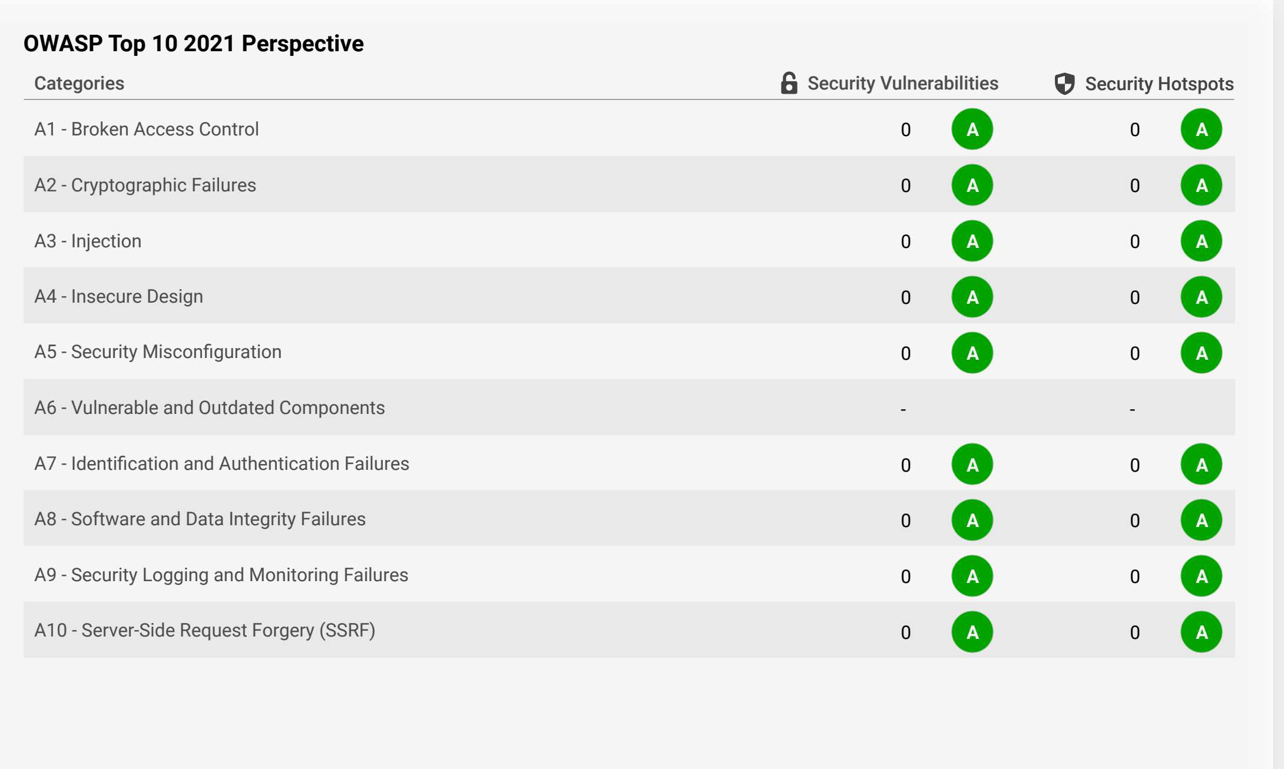Click the OWASP Top 10 2021 Perspective title
Image resolution: width=1284 pixels, height=769 pixels.
(x=193, y=42)
